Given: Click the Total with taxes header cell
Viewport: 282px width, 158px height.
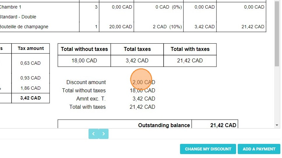Looking at the screenshot, I should (190, 49).
